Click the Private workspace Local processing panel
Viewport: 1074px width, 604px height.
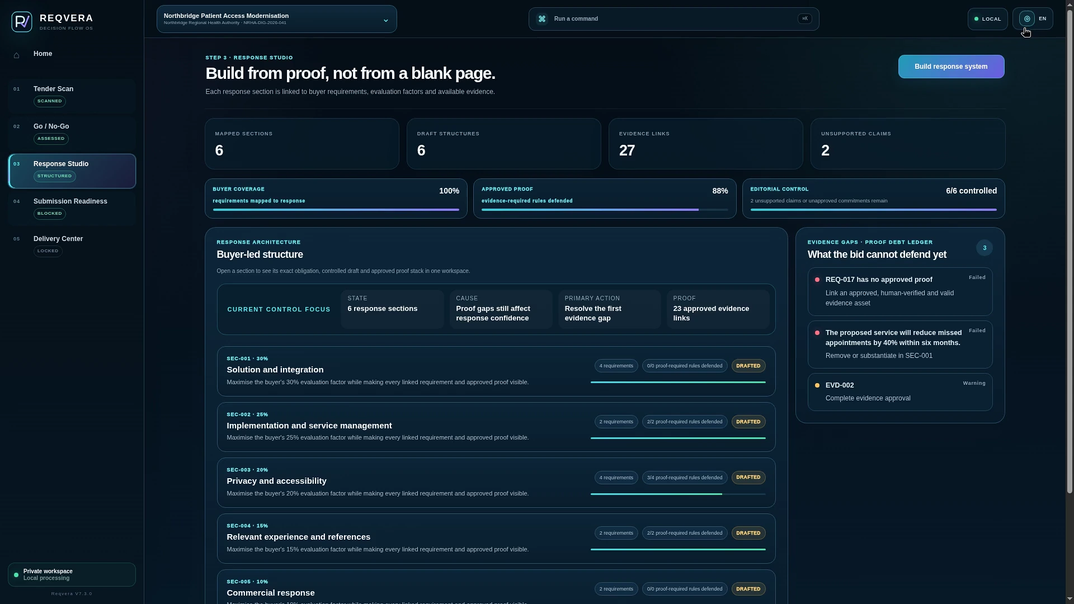[72, 575]
